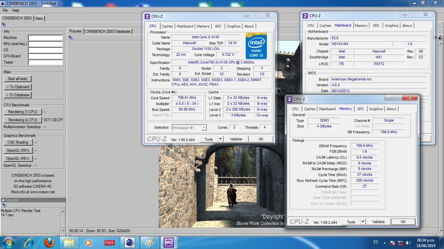The image size is (444, 249).
Task: Select Mainboard tab in CPU-Z Memory window
Action: coord(327,109)
